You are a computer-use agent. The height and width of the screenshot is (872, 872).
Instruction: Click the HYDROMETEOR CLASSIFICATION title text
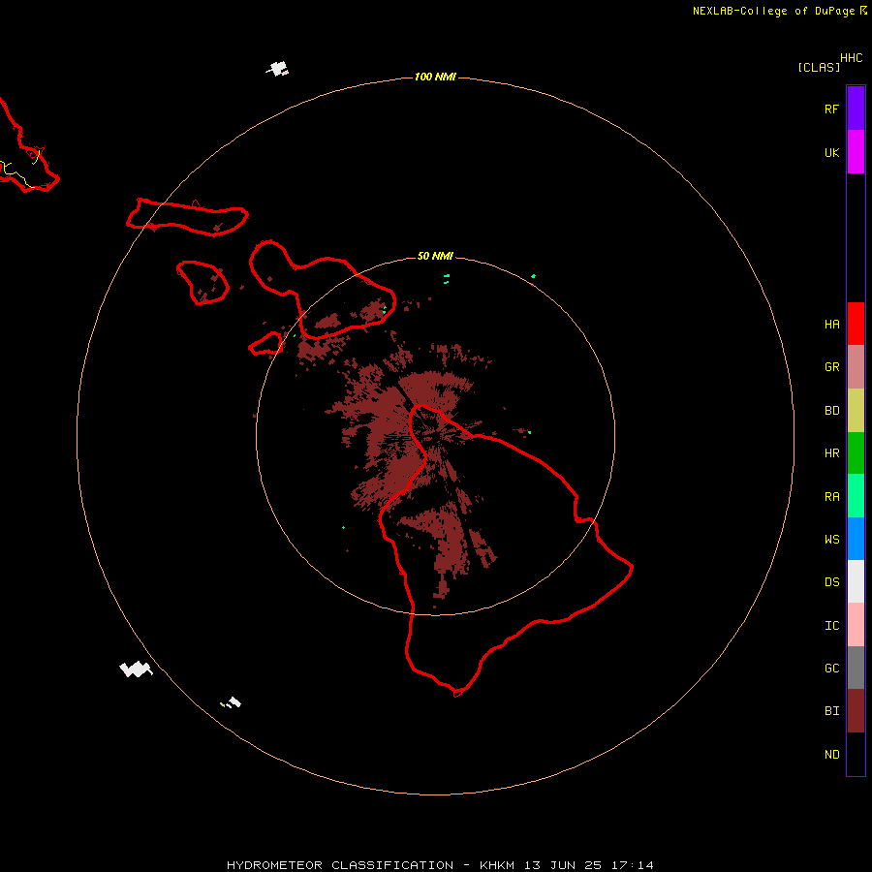pyautogui.click(x=340, y=865)
